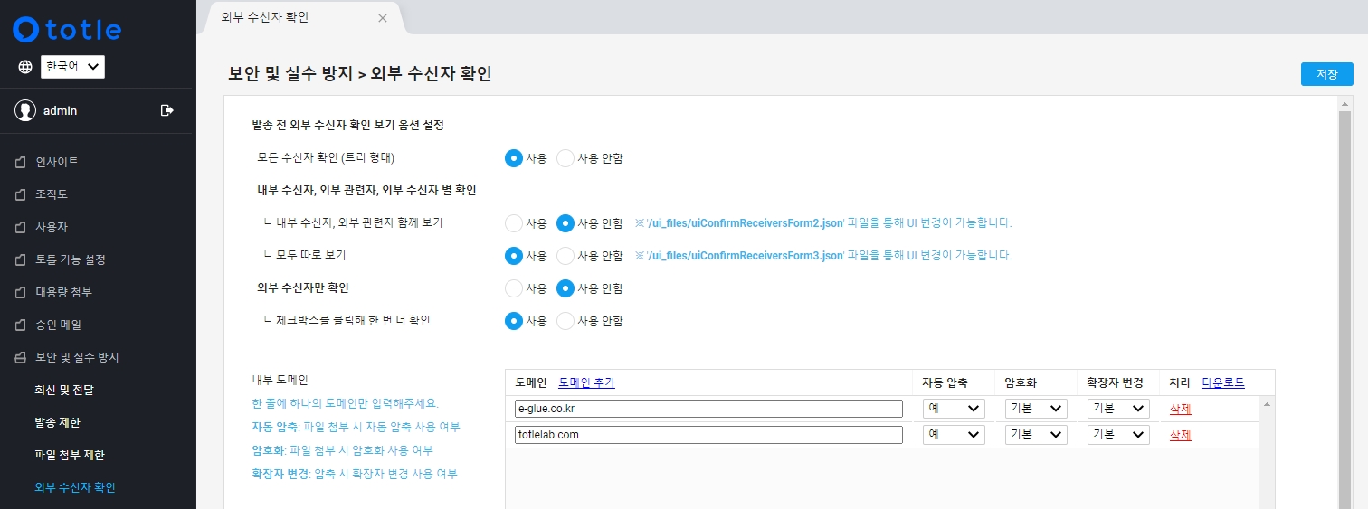
Task: Click the totle logo
Action: [67, 29]
